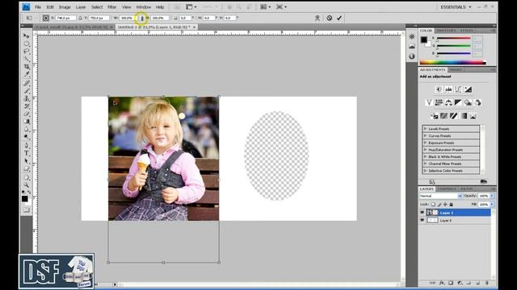The width and height of the screenshot is (517, 290).
Task: Hide Layer 0 with eye icon
Action: coord(422,220)
